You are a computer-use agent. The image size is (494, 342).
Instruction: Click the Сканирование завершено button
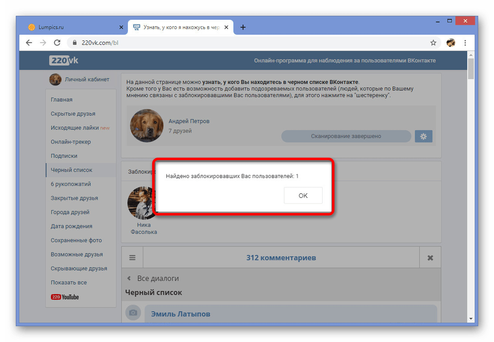tap(346, 136)
